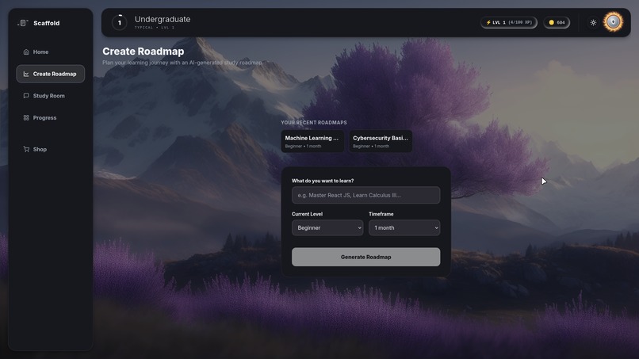Open the Current Level dropdown
The image size is (639, 359).
(x=327, y=227)
